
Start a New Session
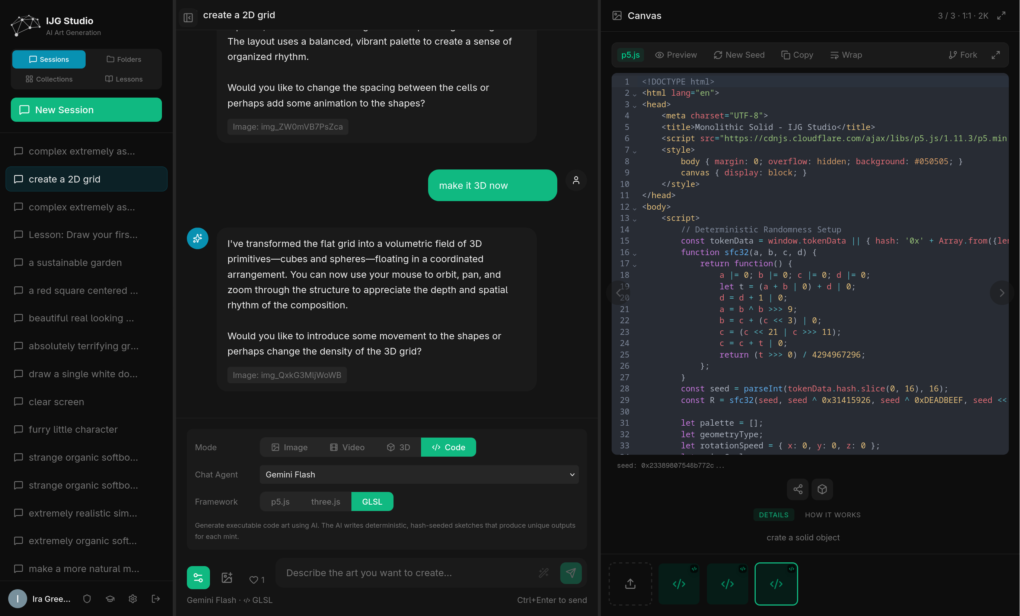pos(86,110)
